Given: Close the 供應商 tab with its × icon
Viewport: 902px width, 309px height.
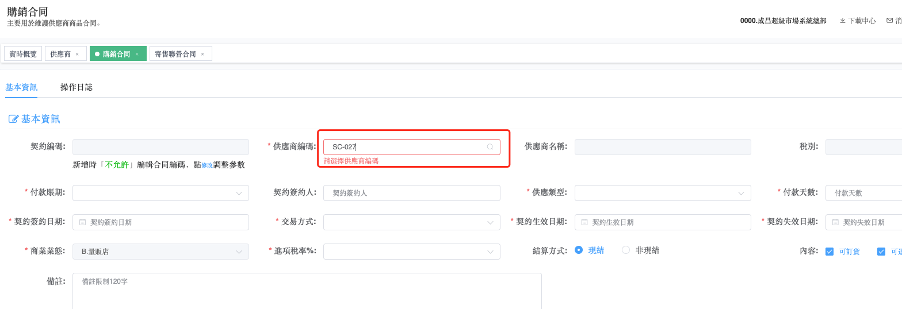Looking at the screenshot, I should click(77, 54).
